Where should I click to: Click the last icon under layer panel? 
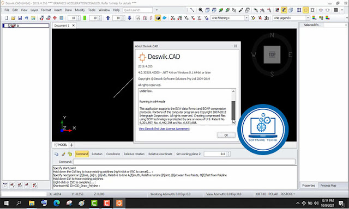pos(34,185)
